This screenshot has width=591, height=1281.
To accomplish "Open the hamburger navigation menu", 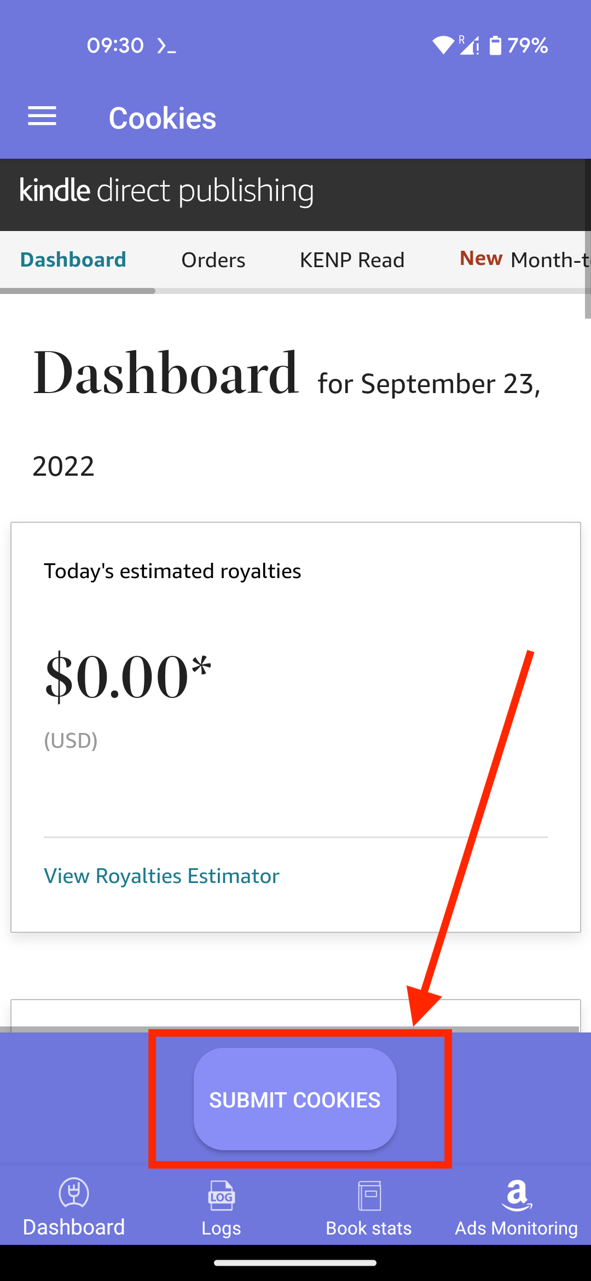I will [42, 116].
